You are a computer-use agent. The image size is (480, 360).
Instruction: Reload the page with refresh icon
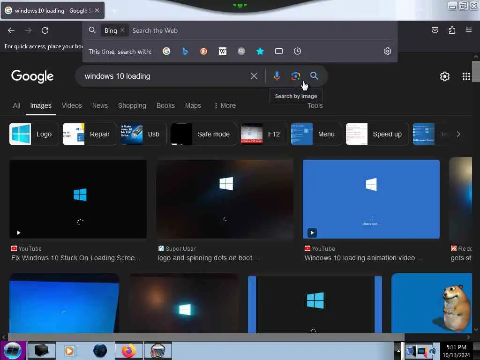tap(45, 30)
